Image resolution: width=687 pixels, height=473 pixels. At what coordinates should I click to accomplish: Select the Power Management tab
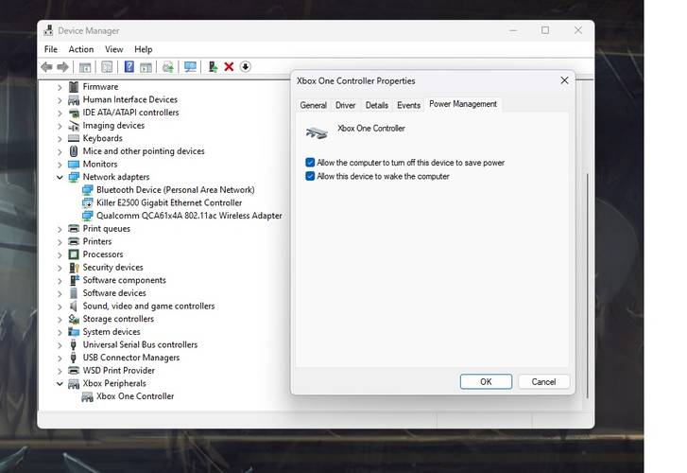click(x=463, y=104)
